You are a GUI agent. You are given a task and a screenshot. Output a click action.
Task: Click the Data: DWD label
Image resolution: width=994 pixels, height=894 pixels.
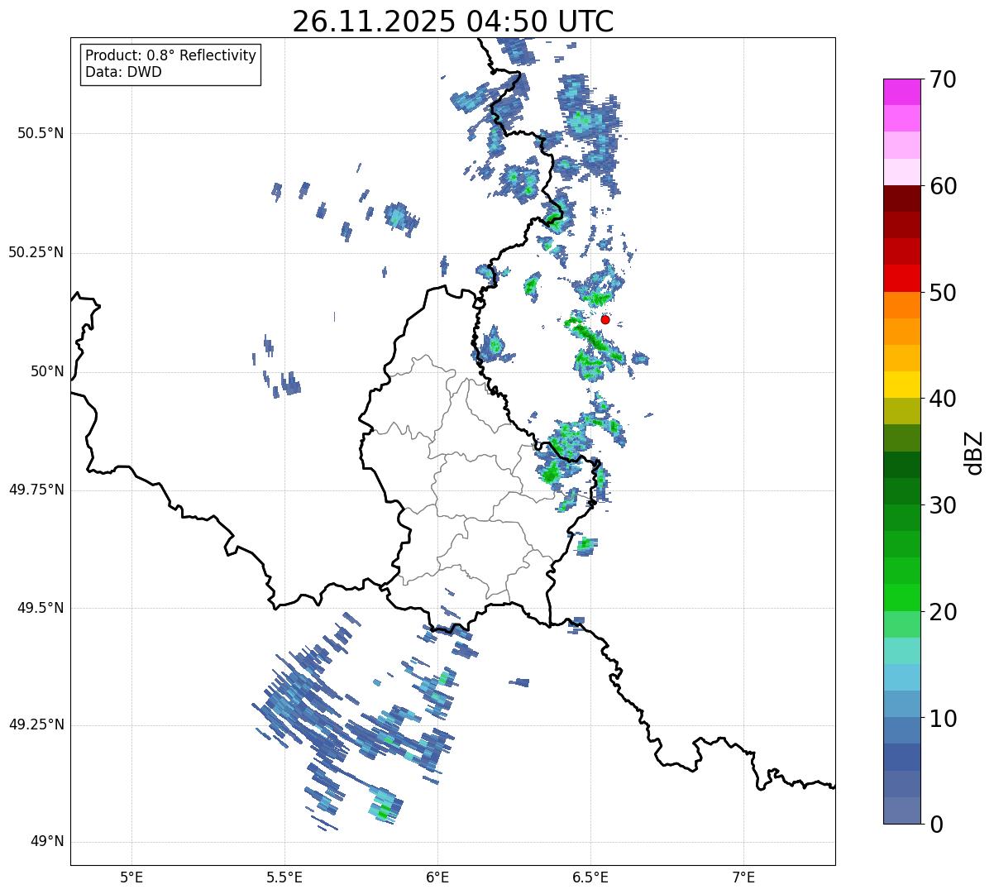[x=123, y=72]
